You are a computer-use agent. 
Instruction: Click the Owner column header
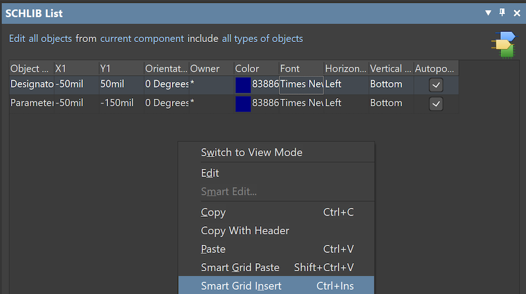tap(212, 68)
